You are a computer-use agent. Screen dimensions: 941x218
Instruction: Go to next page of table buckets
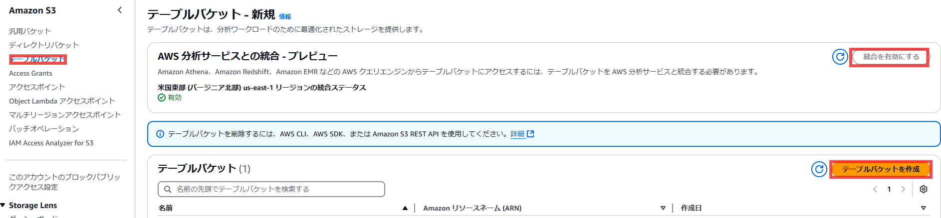pyautogui.click(x=903, y=189)
